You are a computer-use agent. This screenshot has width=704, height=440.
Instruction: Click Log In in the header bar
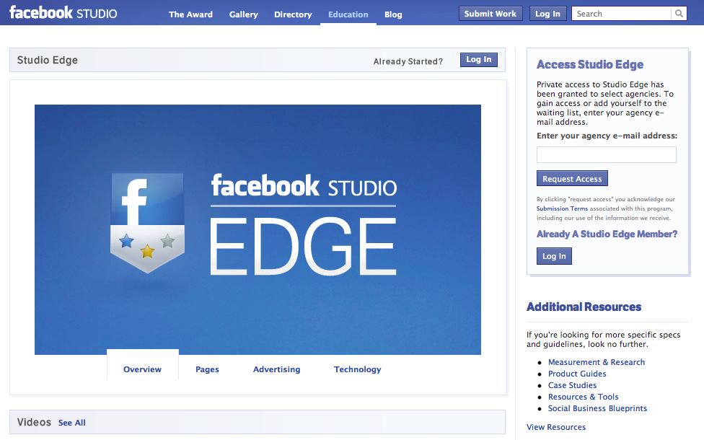[547, 14]
